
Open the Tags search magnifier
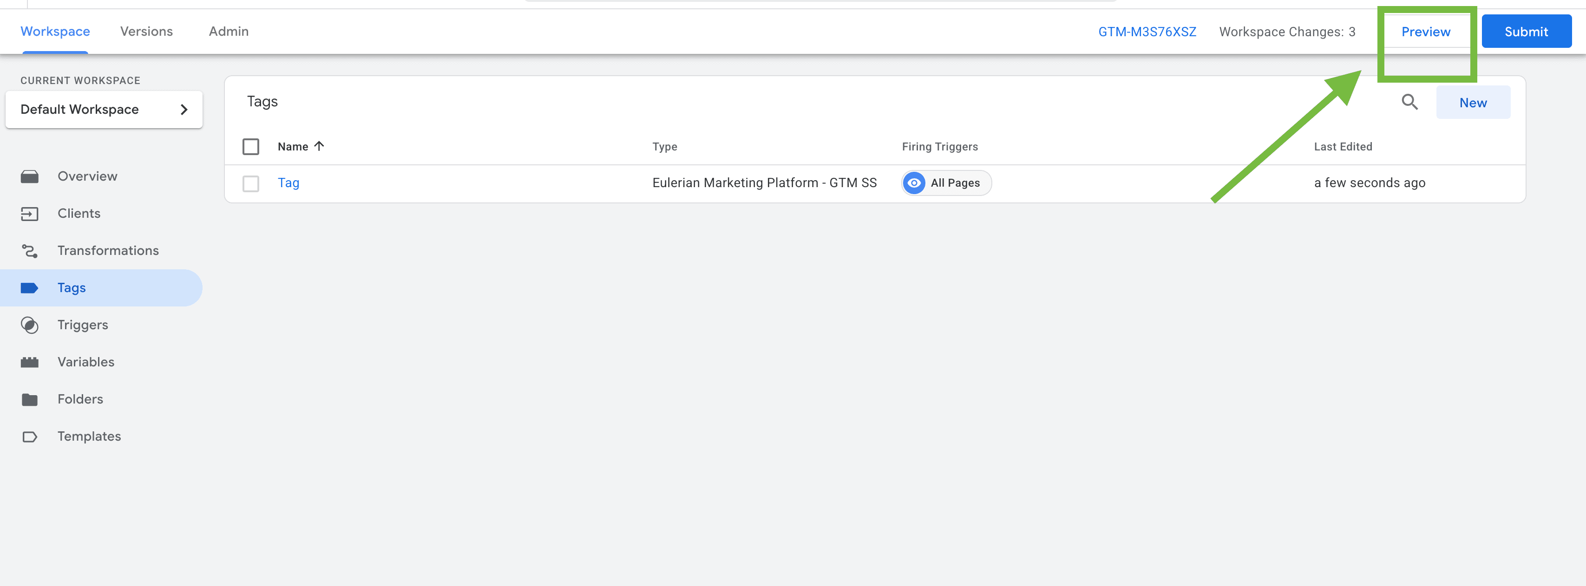tap(1409, 102)
